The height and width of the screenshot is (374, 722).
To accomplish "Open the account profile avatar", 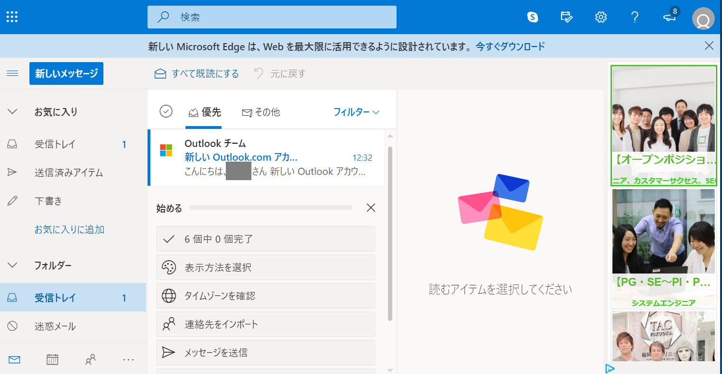I will click(703, 18).
